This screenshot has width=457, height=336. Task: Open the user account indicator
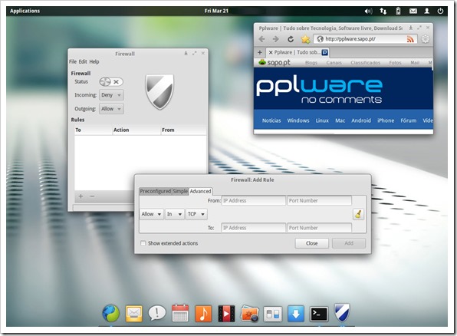tap(426, 11)
